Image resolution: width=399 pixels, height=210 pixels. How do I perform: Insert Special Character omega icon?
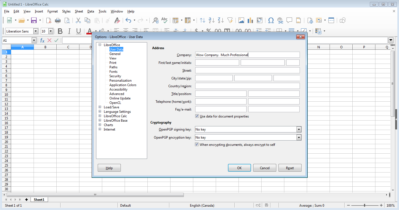pos(271,20)
